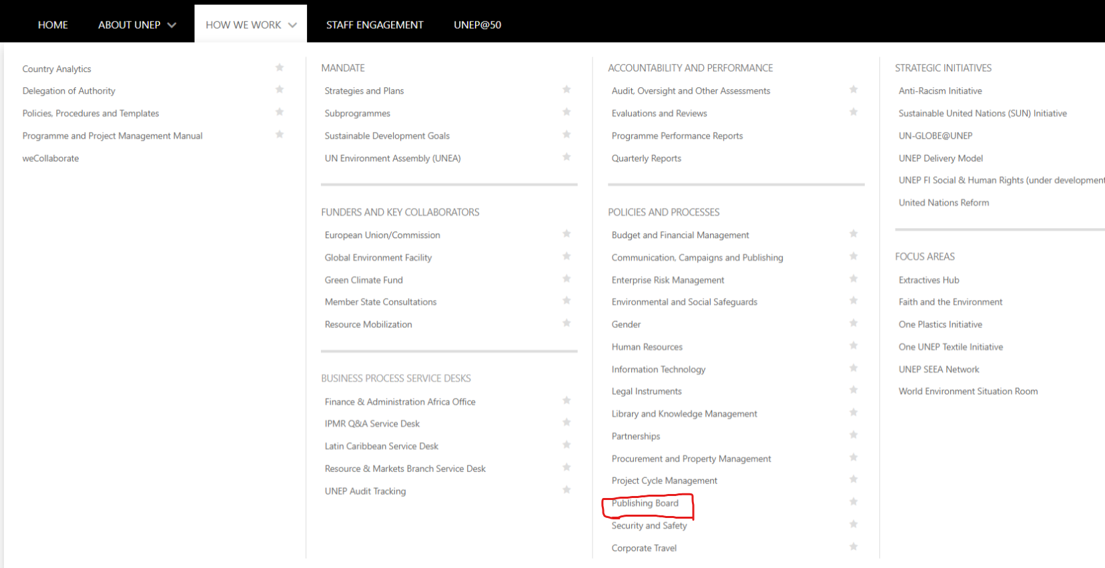The image size is (1105, 568).
Task: Star Evaluations and Reviews
Action: tap(853, 112)
